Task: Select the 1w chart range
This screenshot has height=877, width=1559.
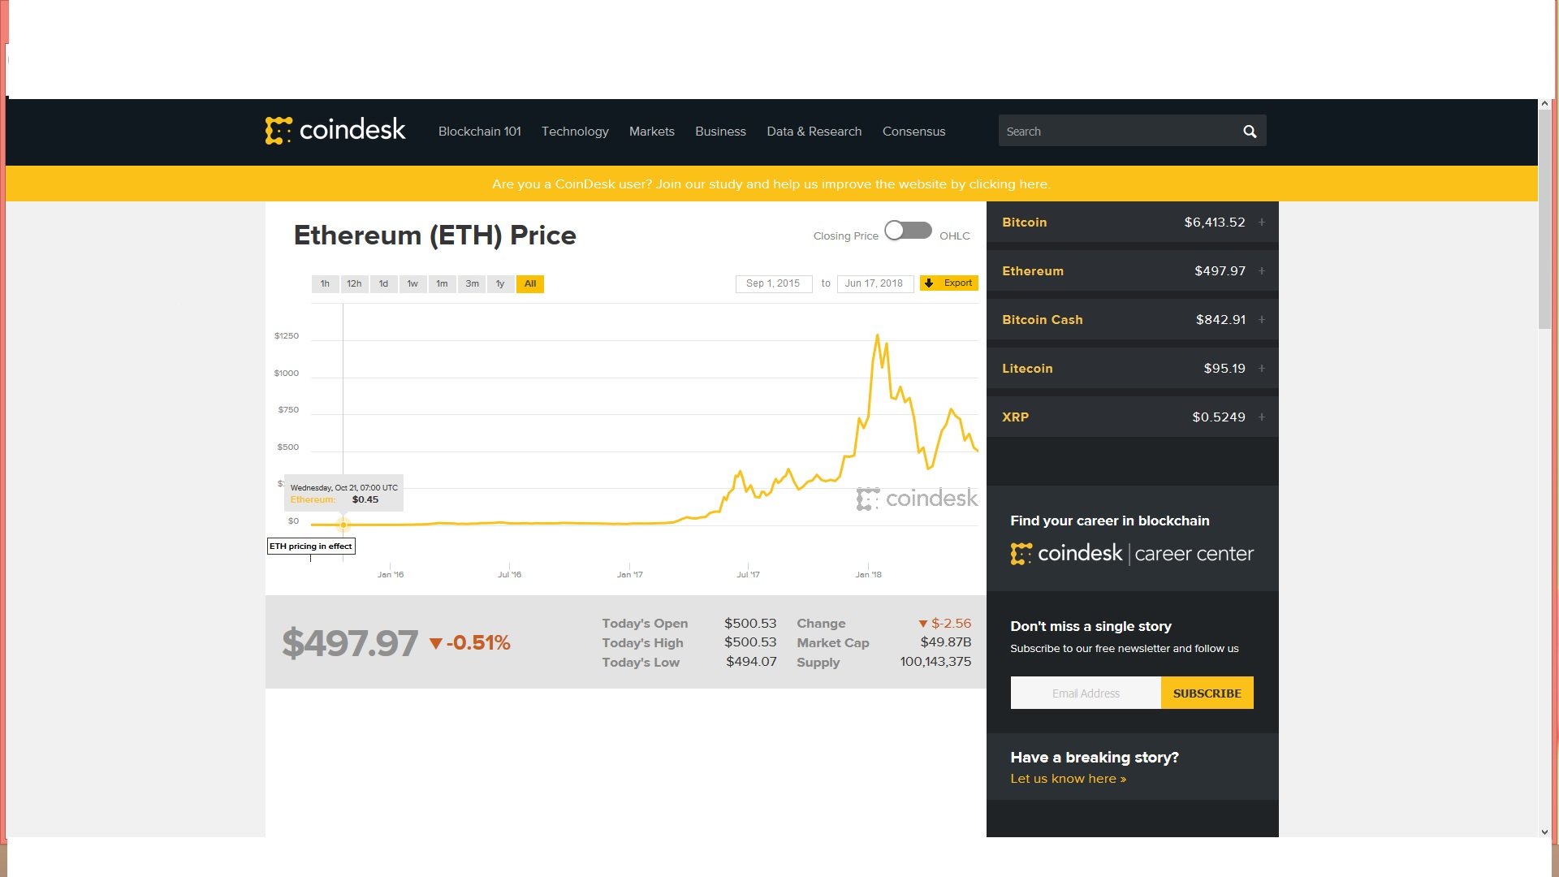Action: click(x=412, y=283)
